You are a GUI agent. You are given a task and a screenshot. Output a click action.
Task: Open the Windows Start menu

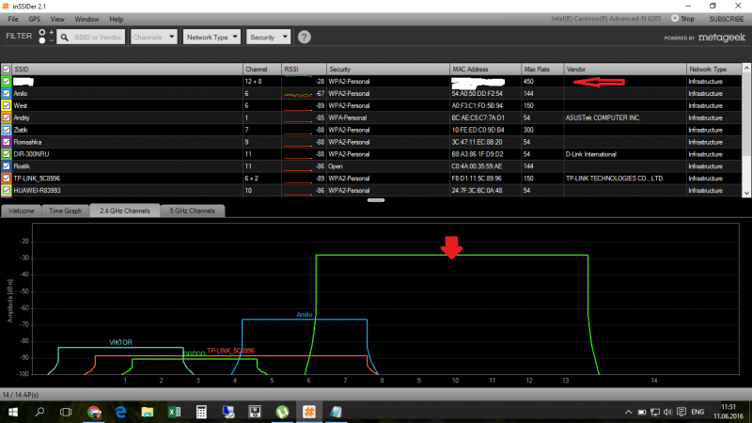[x=11, y=412]
